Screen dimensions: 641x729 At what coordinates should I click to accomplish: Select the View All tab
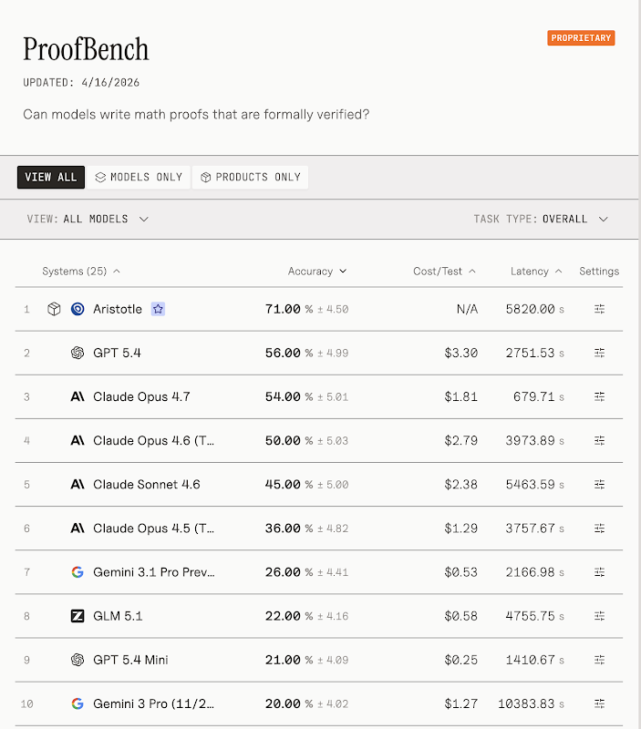[51, 177]
